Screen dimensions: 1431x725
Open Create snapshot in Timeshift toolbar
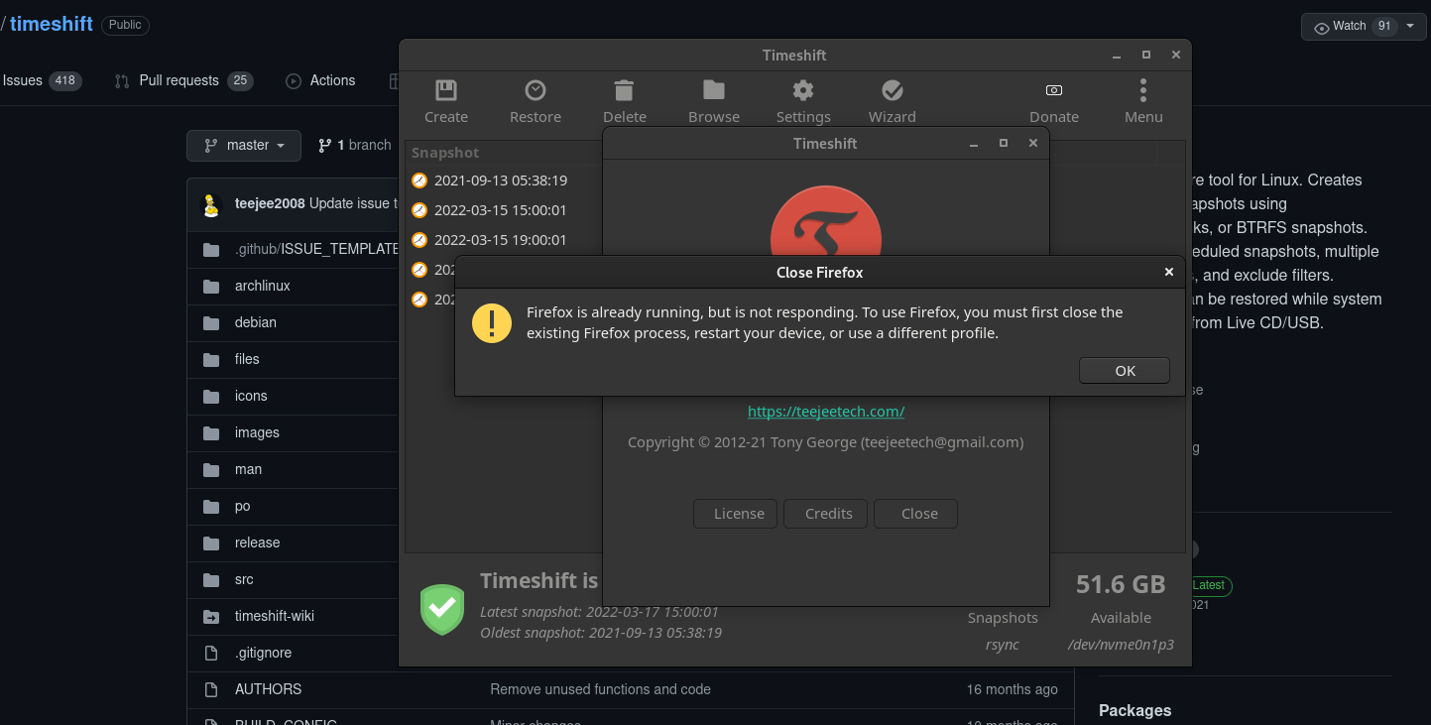tap(446, 102)
